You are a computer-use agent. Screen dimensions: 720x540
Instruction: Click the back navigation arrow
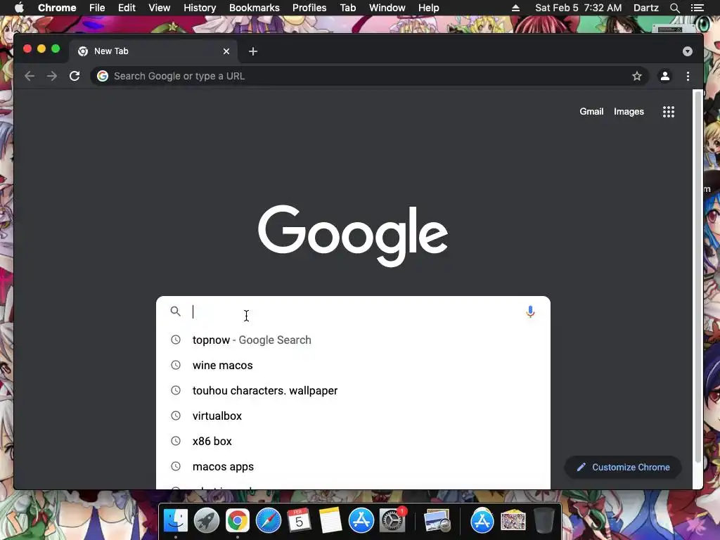[30, 76]
